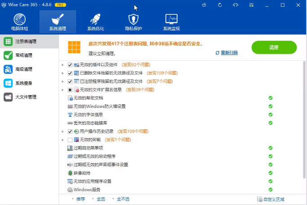Click the 发现92个问题 count text
This screenshot has width=307, height=205.
pos(136,65)
